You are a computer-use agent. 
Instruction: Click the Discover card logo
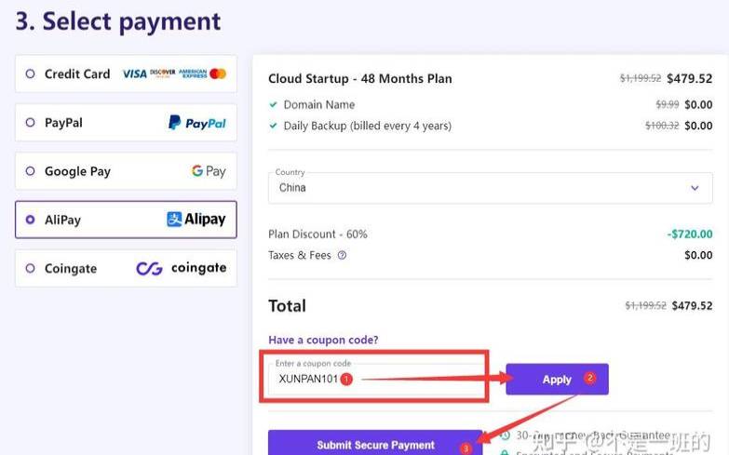tap(162, 74)
